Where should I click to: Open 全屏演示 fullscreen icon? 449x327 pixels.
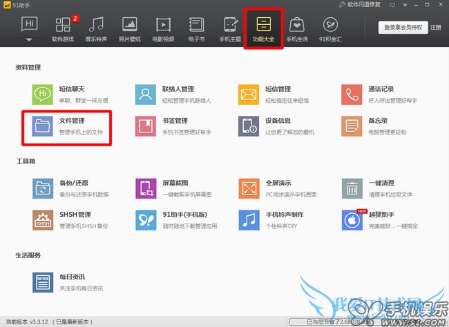coord(249,188)
